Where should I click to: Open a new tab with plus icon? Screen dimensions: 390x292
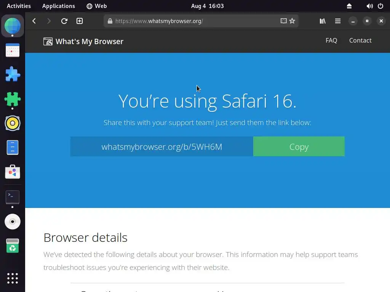tap(80, 21)
